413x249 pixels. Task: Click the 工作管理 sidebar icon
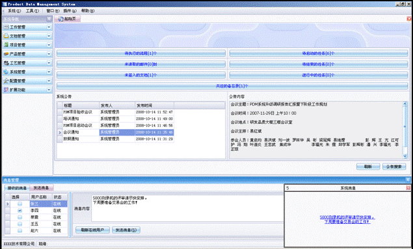tap(7, 27)
